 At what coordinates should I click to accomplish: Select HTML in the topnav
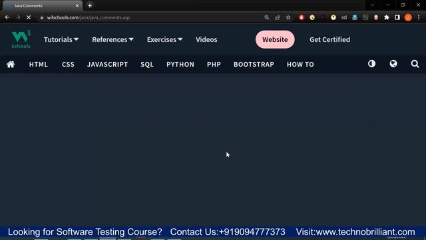tap(39, 64)
